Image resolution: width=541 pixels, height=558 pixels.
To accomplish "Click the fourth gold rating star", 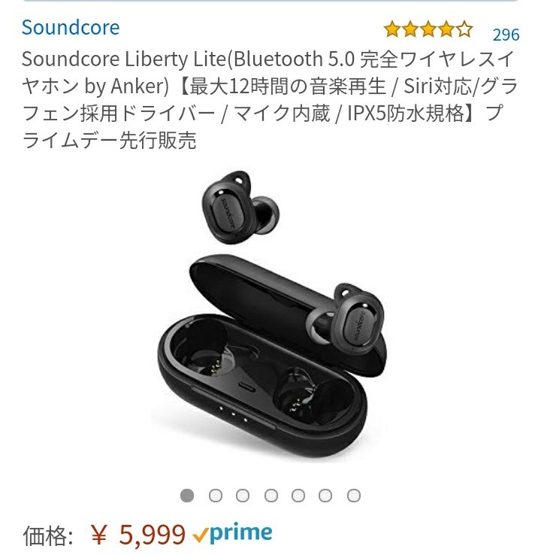I will click(446, 29).
